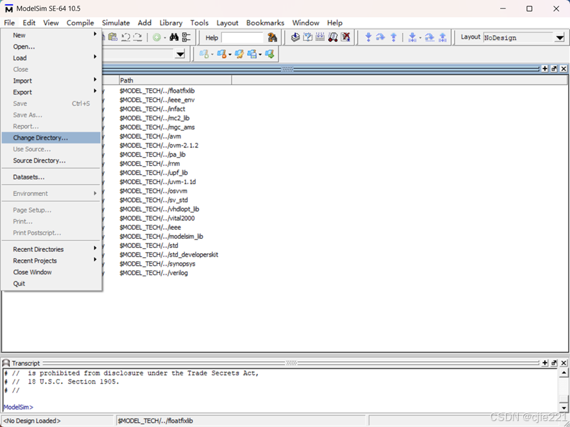
Task: Choose Source Directory... menu entry
Action: (51, 161)
